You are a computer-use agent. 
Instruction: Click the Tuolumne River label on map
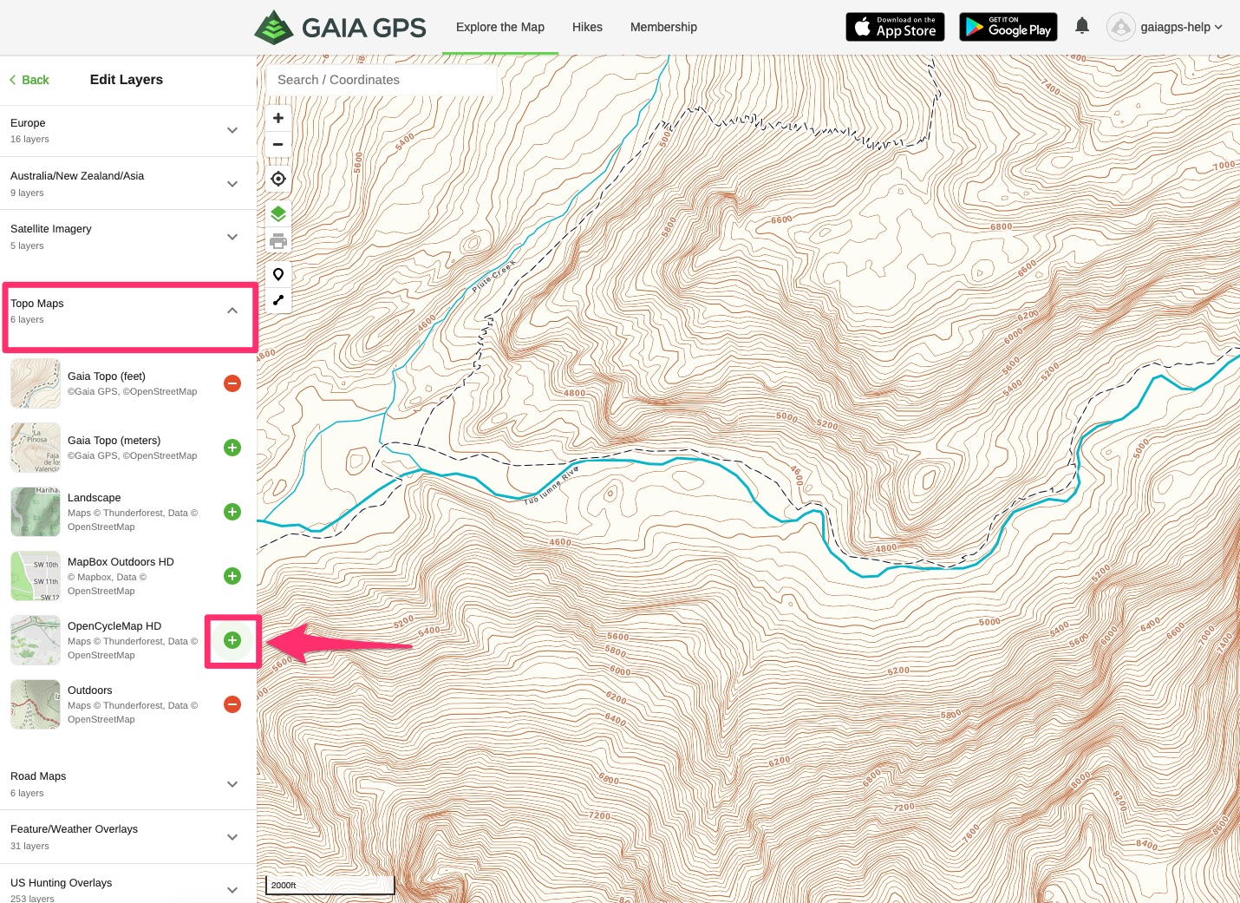point(551,486)
